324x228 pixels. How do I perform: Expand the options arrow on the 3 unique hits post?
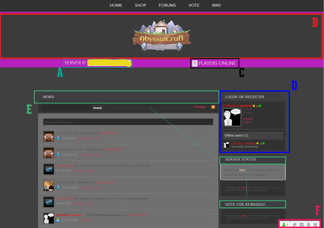(212, 198)
